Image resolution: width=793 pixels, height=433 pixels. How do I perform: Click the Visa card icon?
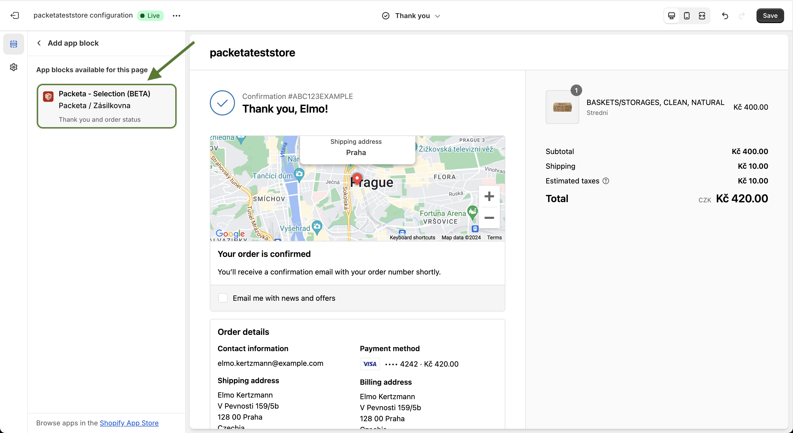[370, 364]
